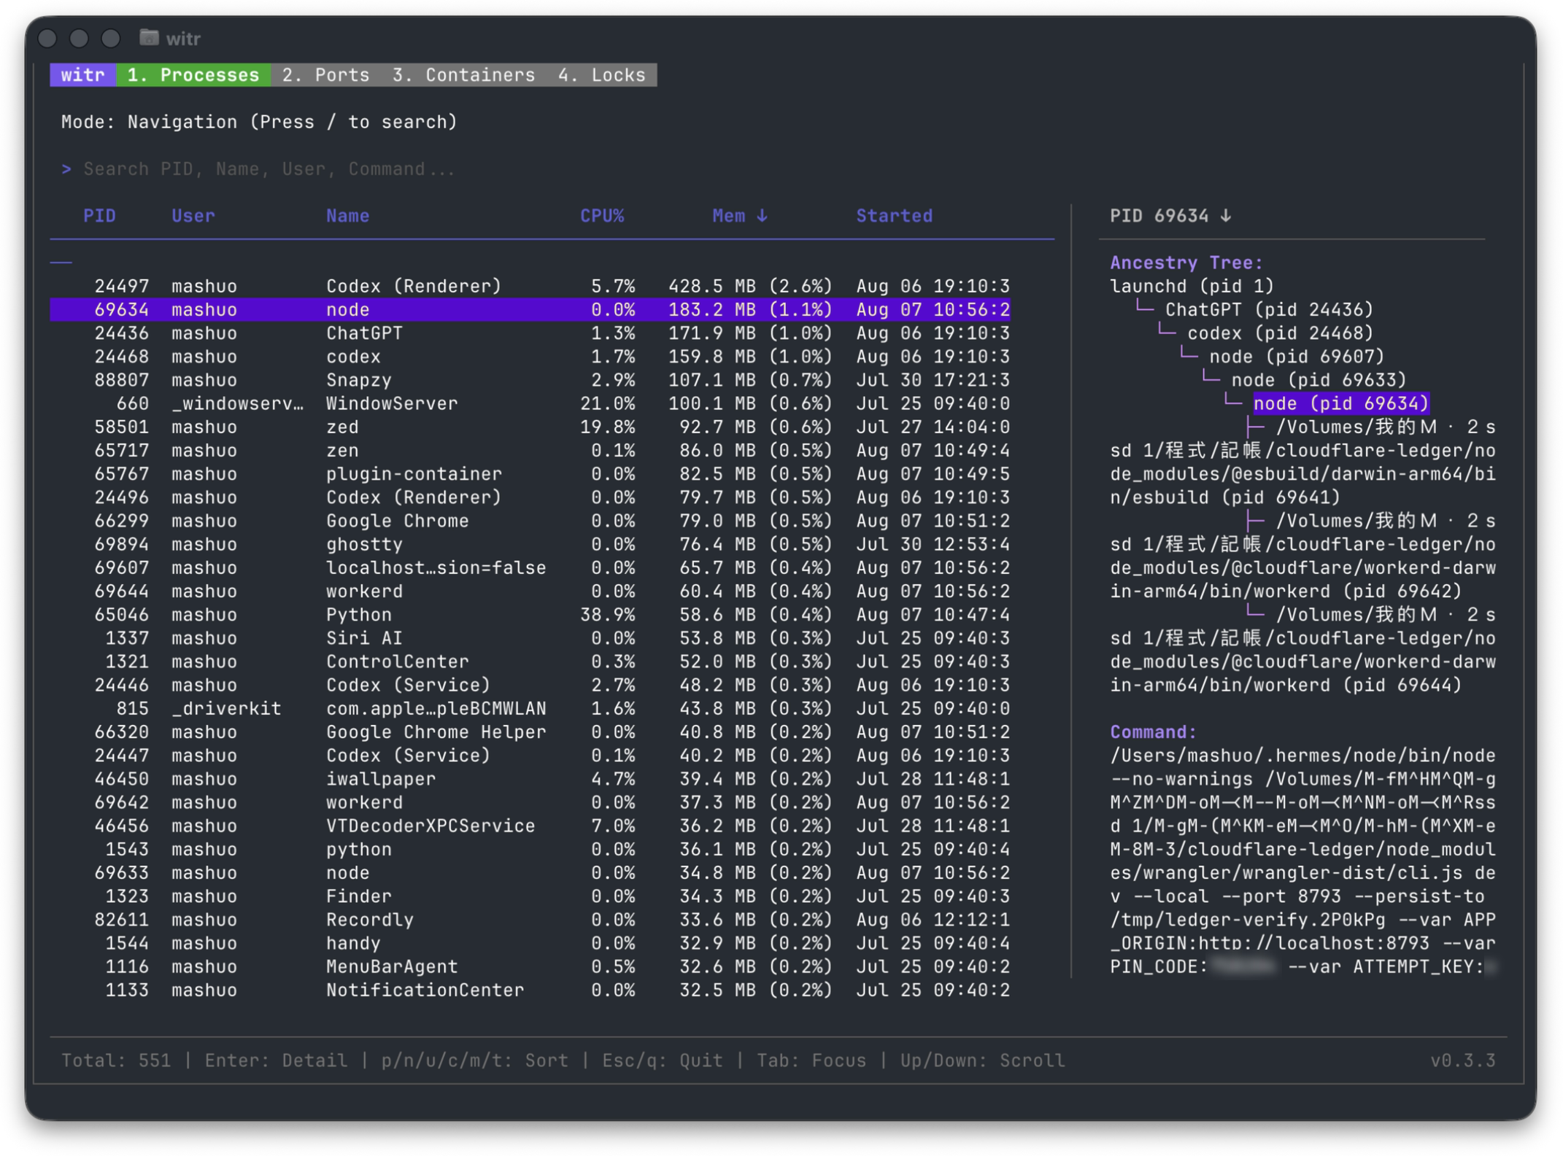This screenshot has height=1156, width=1563.
Task: Sort the table by the PID column header
Action: pyautogui.click(x=99, y=216)
